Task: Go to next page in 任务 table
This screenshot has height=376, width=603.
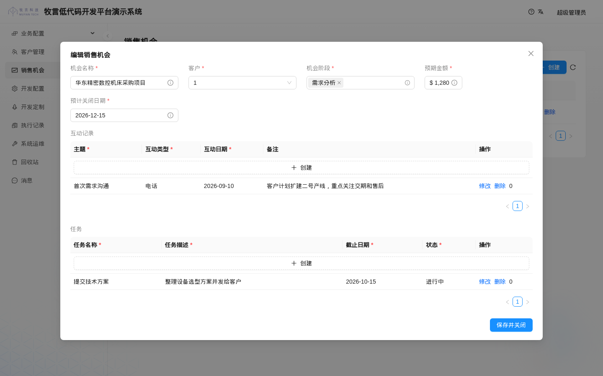Action: coord(528,302)
